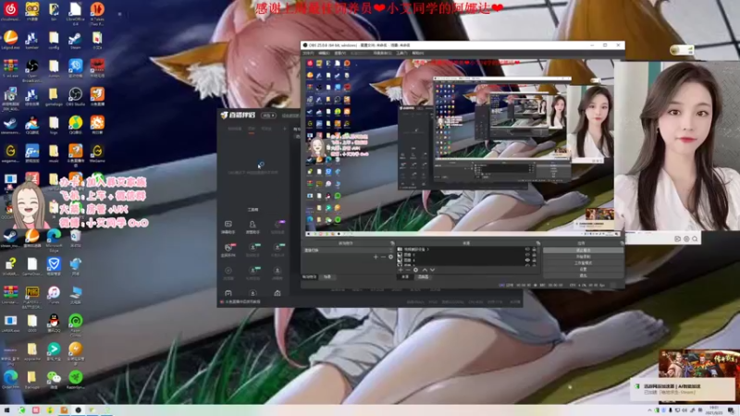Open scene settings gear in OBS scenes panel

(x=390, y=257)
